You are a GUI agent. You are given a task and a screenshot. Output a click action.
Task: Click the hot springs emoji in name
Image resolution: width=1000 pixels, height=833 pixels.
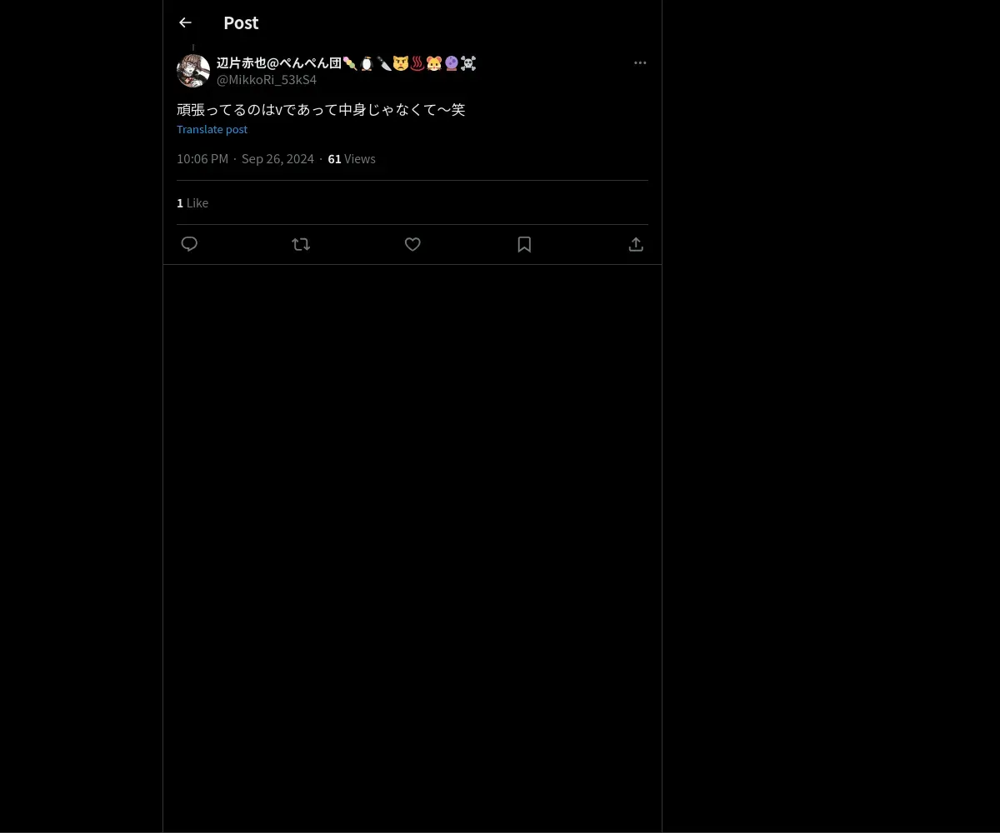click(417, 63)
